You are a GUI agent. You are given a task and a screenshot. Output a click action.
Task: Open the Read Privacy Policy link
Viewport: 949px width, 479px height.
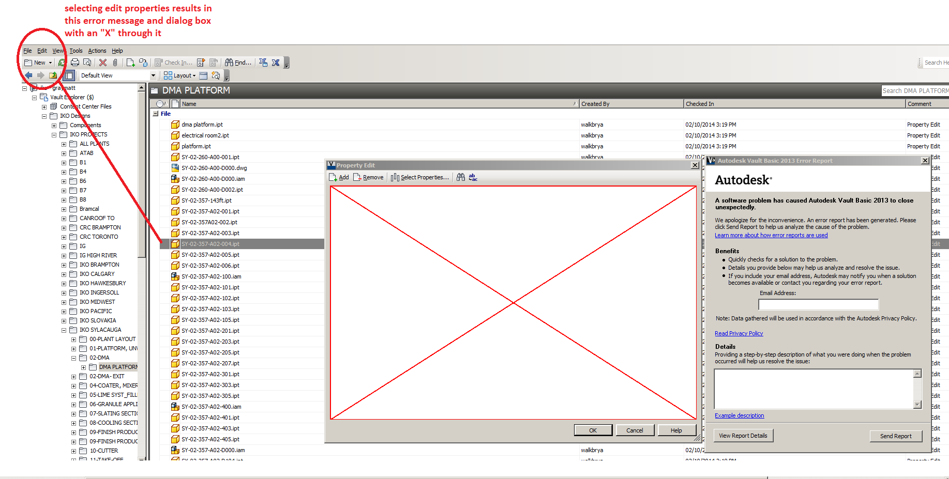click(739, 333)
